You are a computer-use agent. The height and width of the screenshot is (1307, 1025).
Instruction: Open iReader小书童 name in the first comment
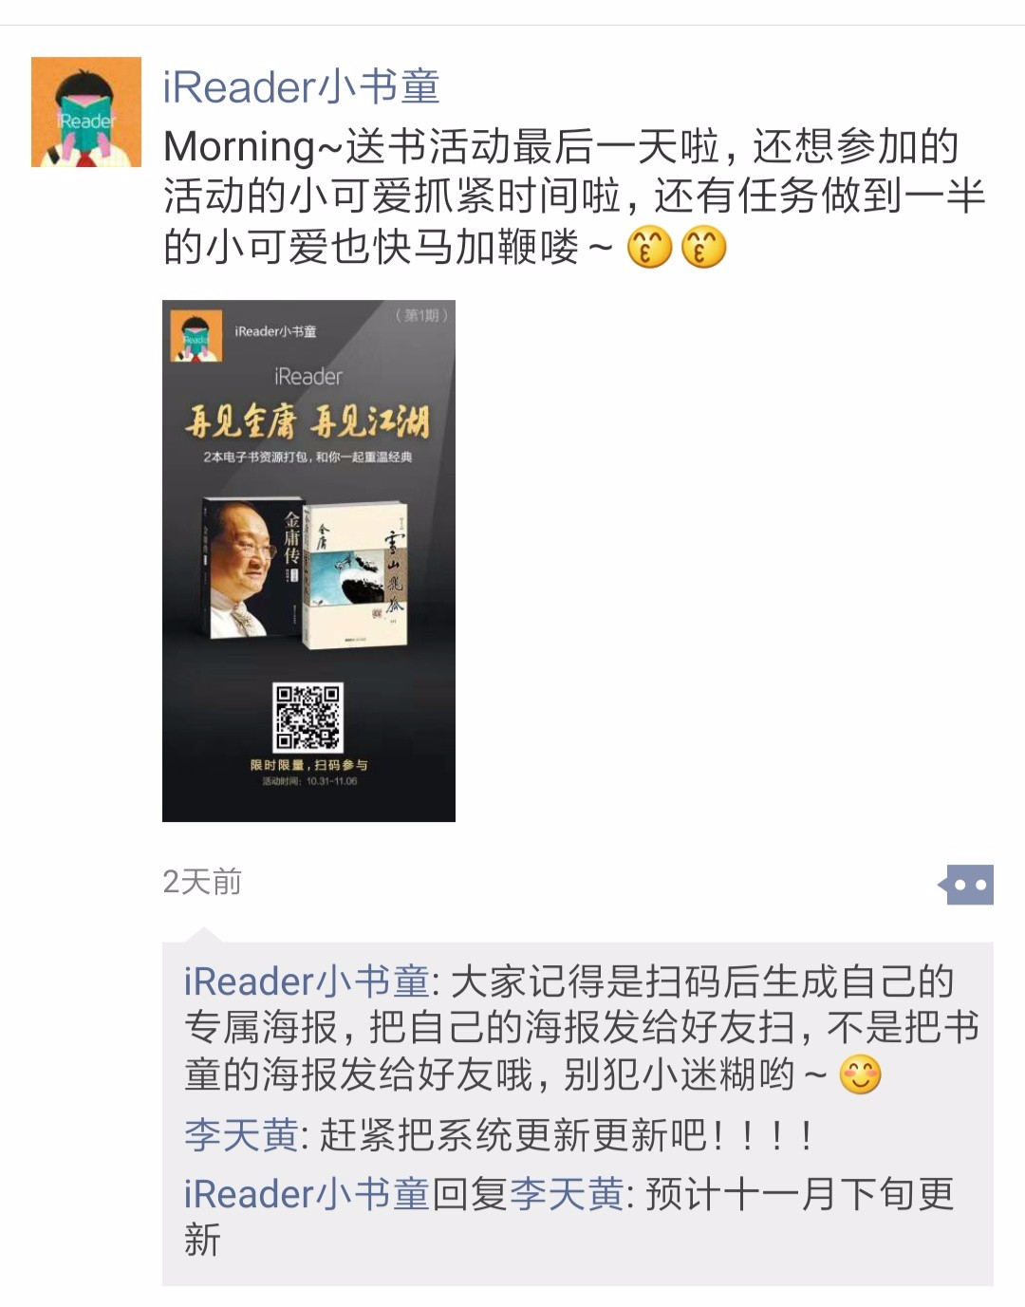(x=307, y=981)
